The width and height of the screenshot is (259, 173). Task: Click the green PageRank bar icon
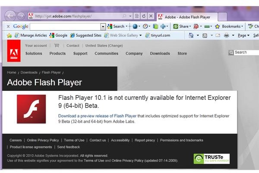pos(207,26)
